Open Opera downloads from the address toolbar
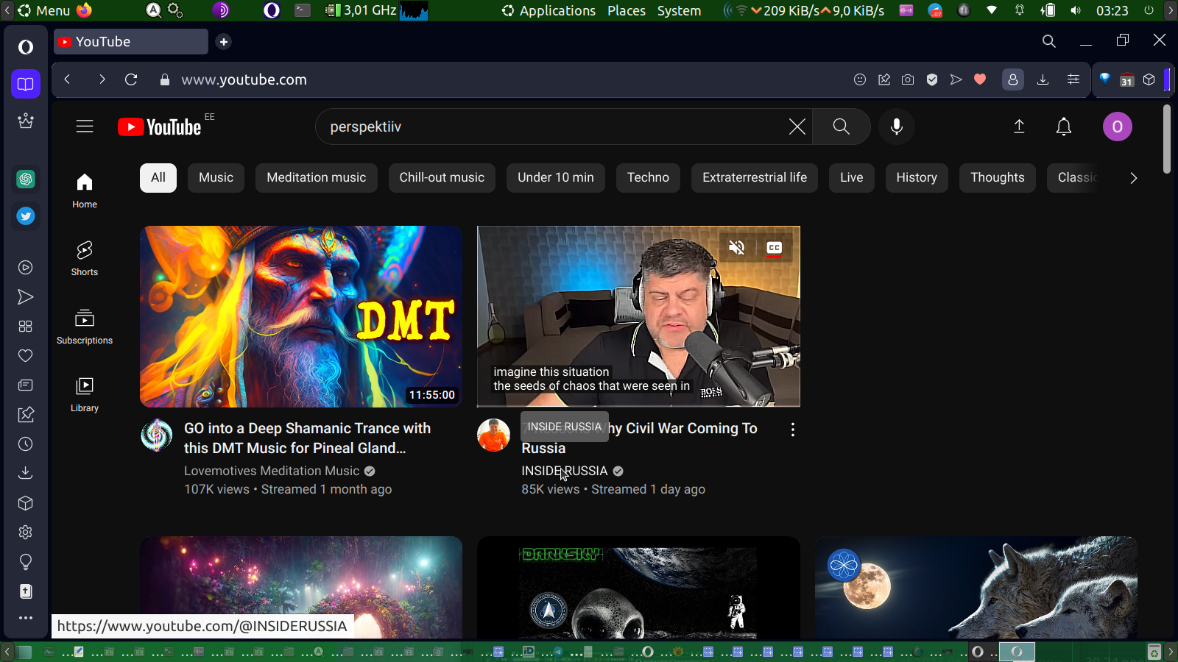 coord(1043,79)
